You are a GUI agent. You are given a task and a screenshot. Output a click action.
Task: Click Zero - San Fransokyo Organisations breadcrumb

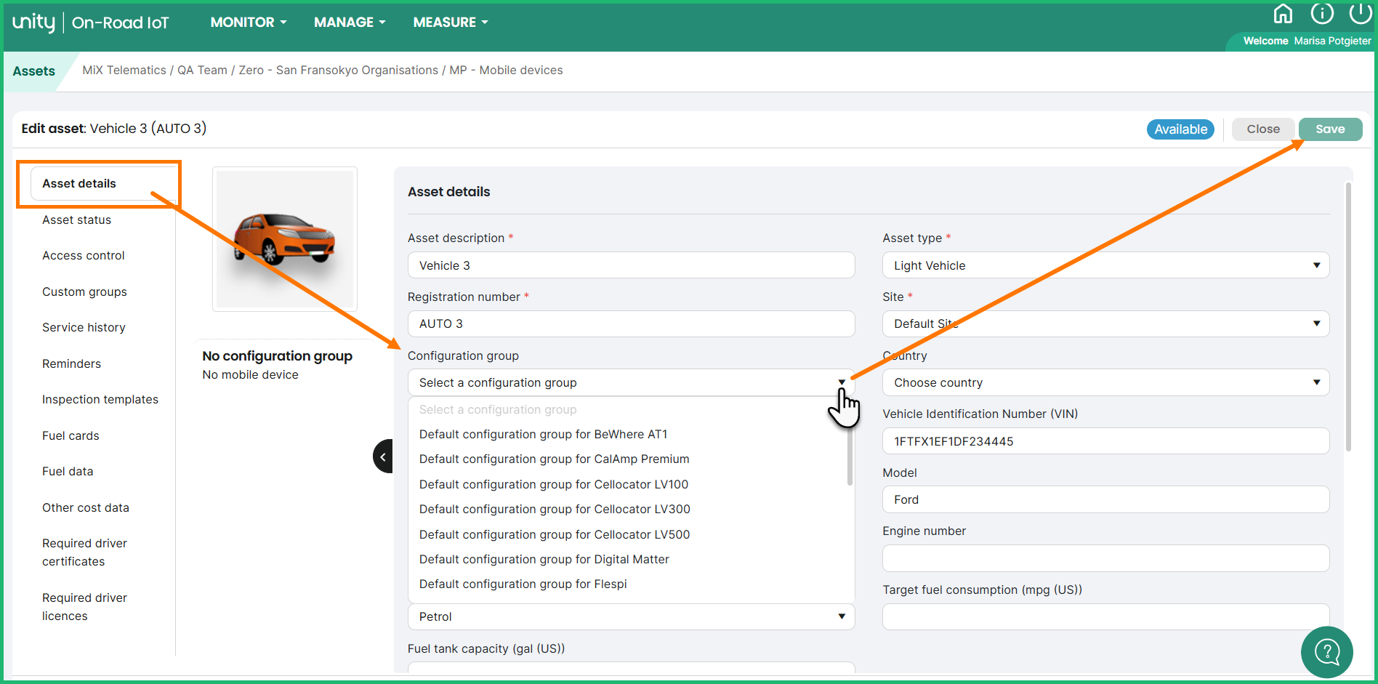point(339,71)
